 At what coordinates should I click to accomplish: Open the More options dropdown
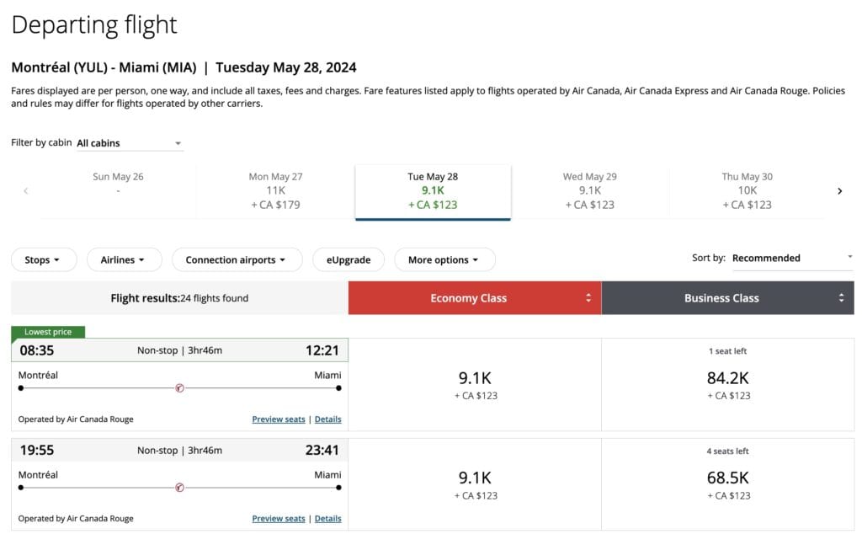tap(444, 259)
